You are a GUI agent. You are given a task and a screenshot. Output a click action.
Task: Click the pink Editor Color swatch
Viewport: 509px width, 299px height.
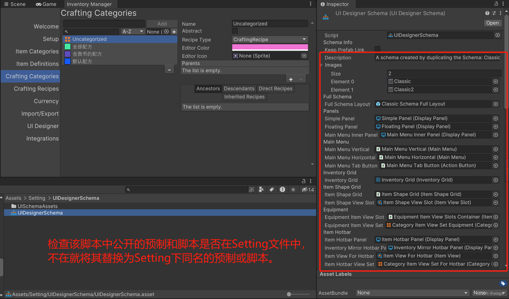click(270, 47)
